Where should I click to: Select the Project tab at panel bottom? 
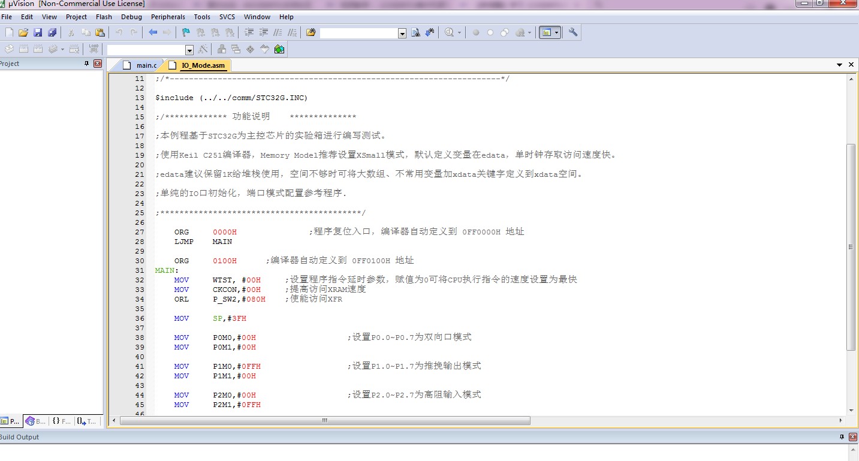point(11,421)
